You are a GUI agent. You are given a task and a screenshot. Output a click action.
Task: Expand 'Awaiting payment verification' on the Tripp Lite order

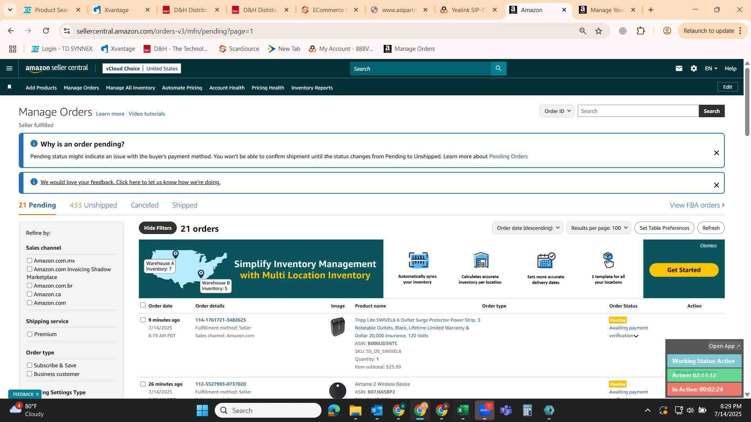[636, 336]
